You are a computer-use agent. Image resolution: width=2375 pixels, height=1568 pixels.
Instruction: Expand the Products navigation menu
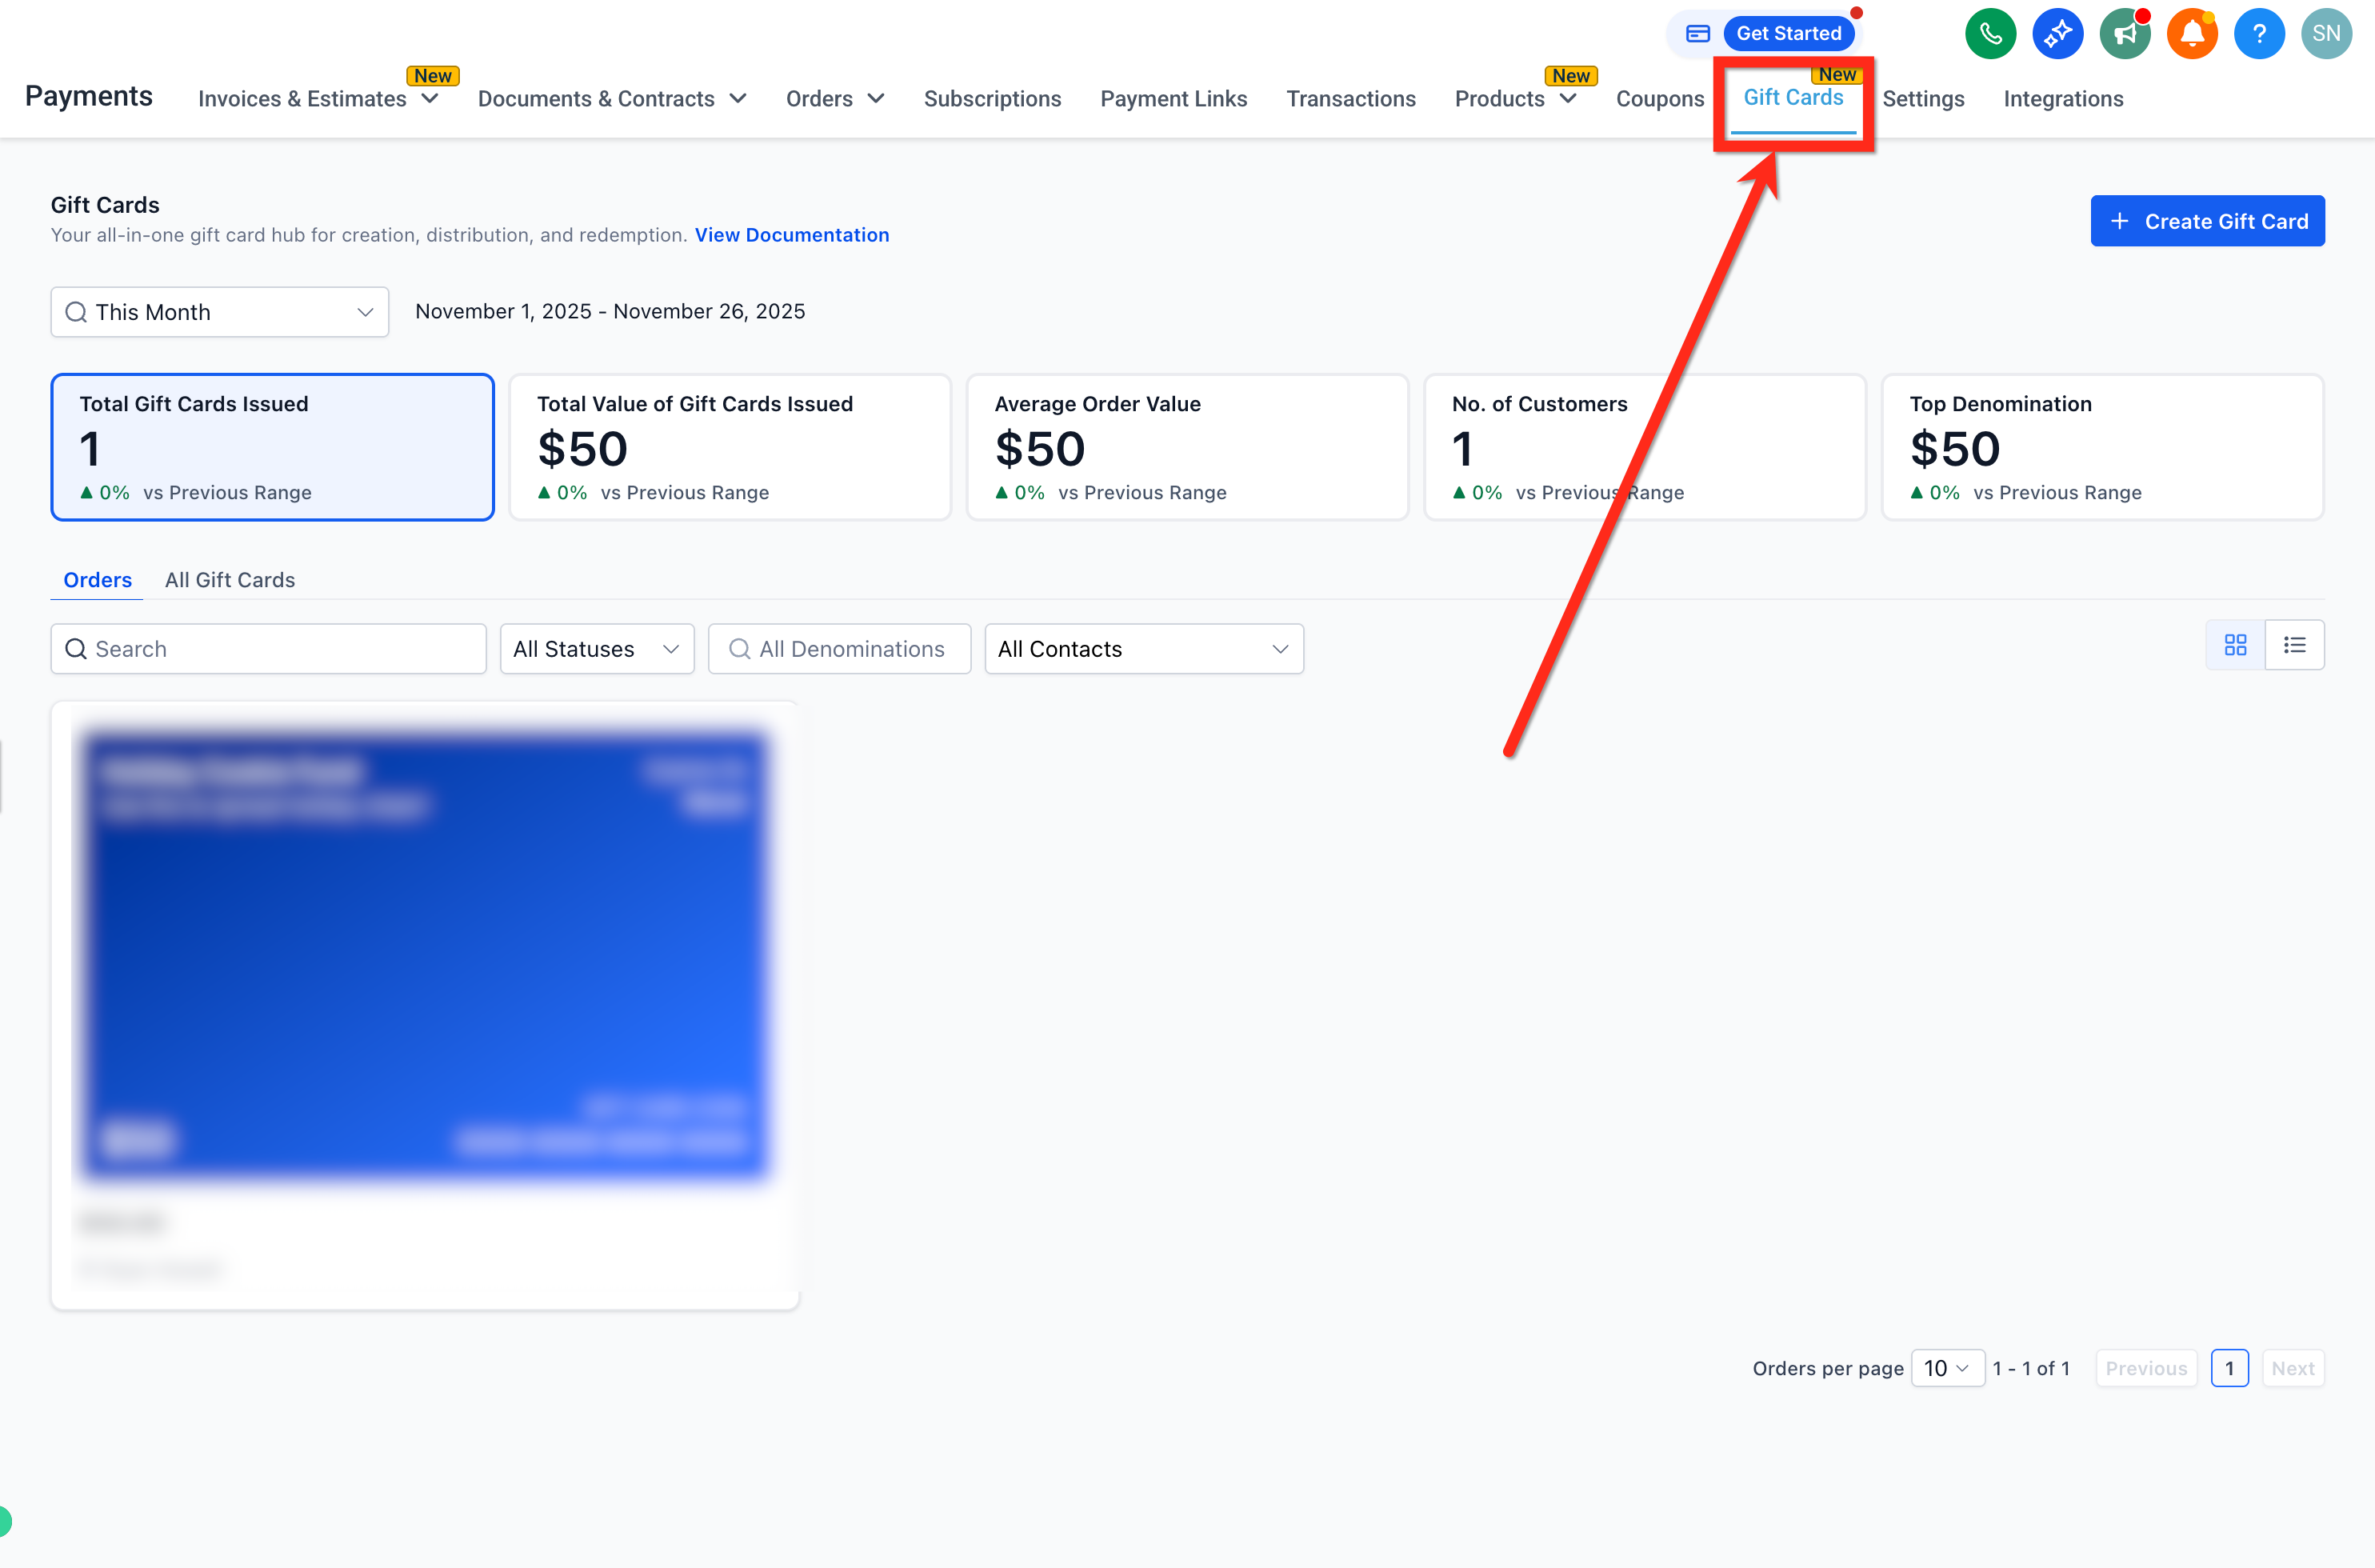pos(1515,99)
